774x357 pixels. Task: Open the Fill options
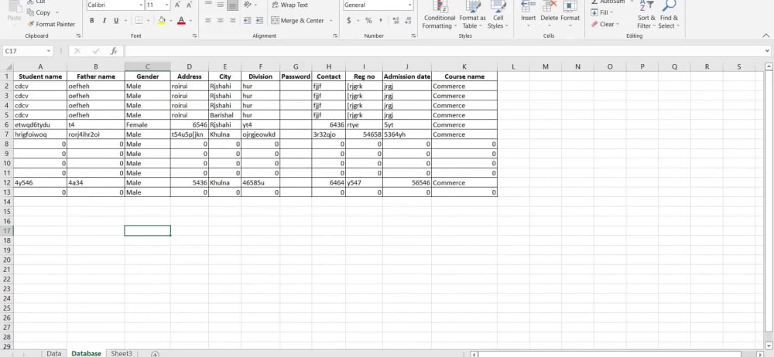point(602,13)
